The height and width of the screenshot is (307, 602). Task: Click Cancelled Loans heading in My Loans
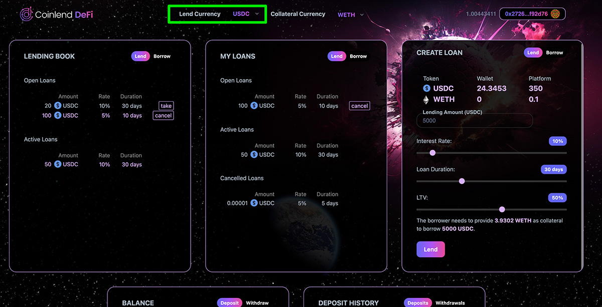(x=242, y=178)
